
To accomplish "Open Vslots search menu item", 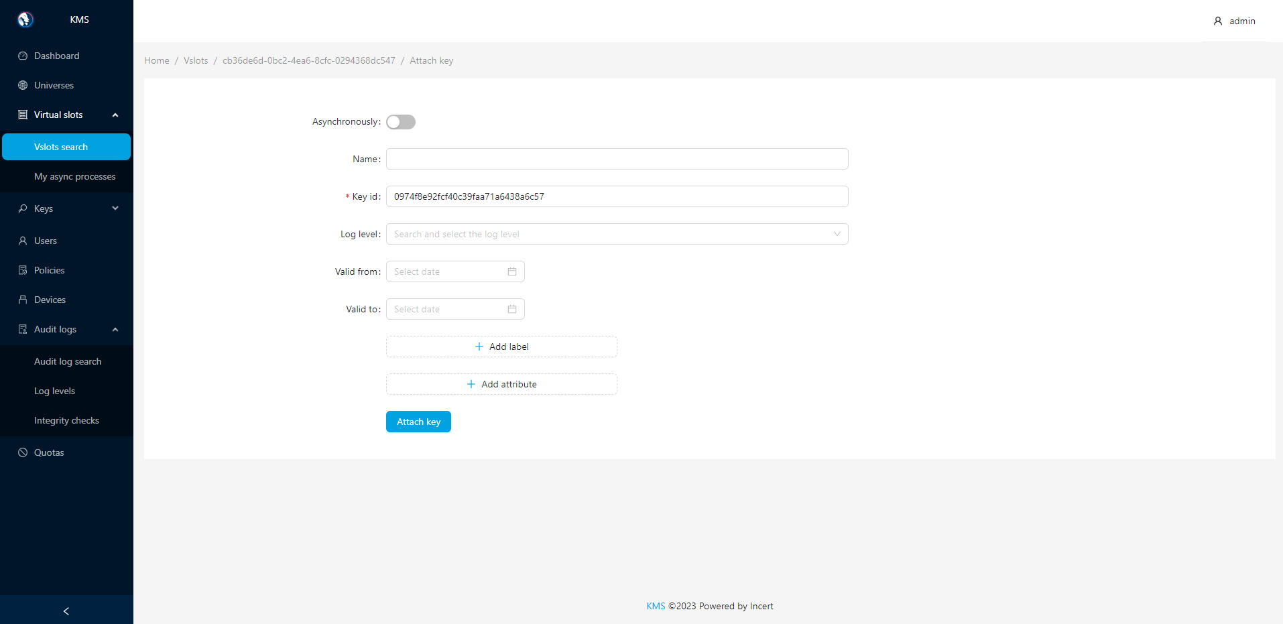I will coord(66,147).
